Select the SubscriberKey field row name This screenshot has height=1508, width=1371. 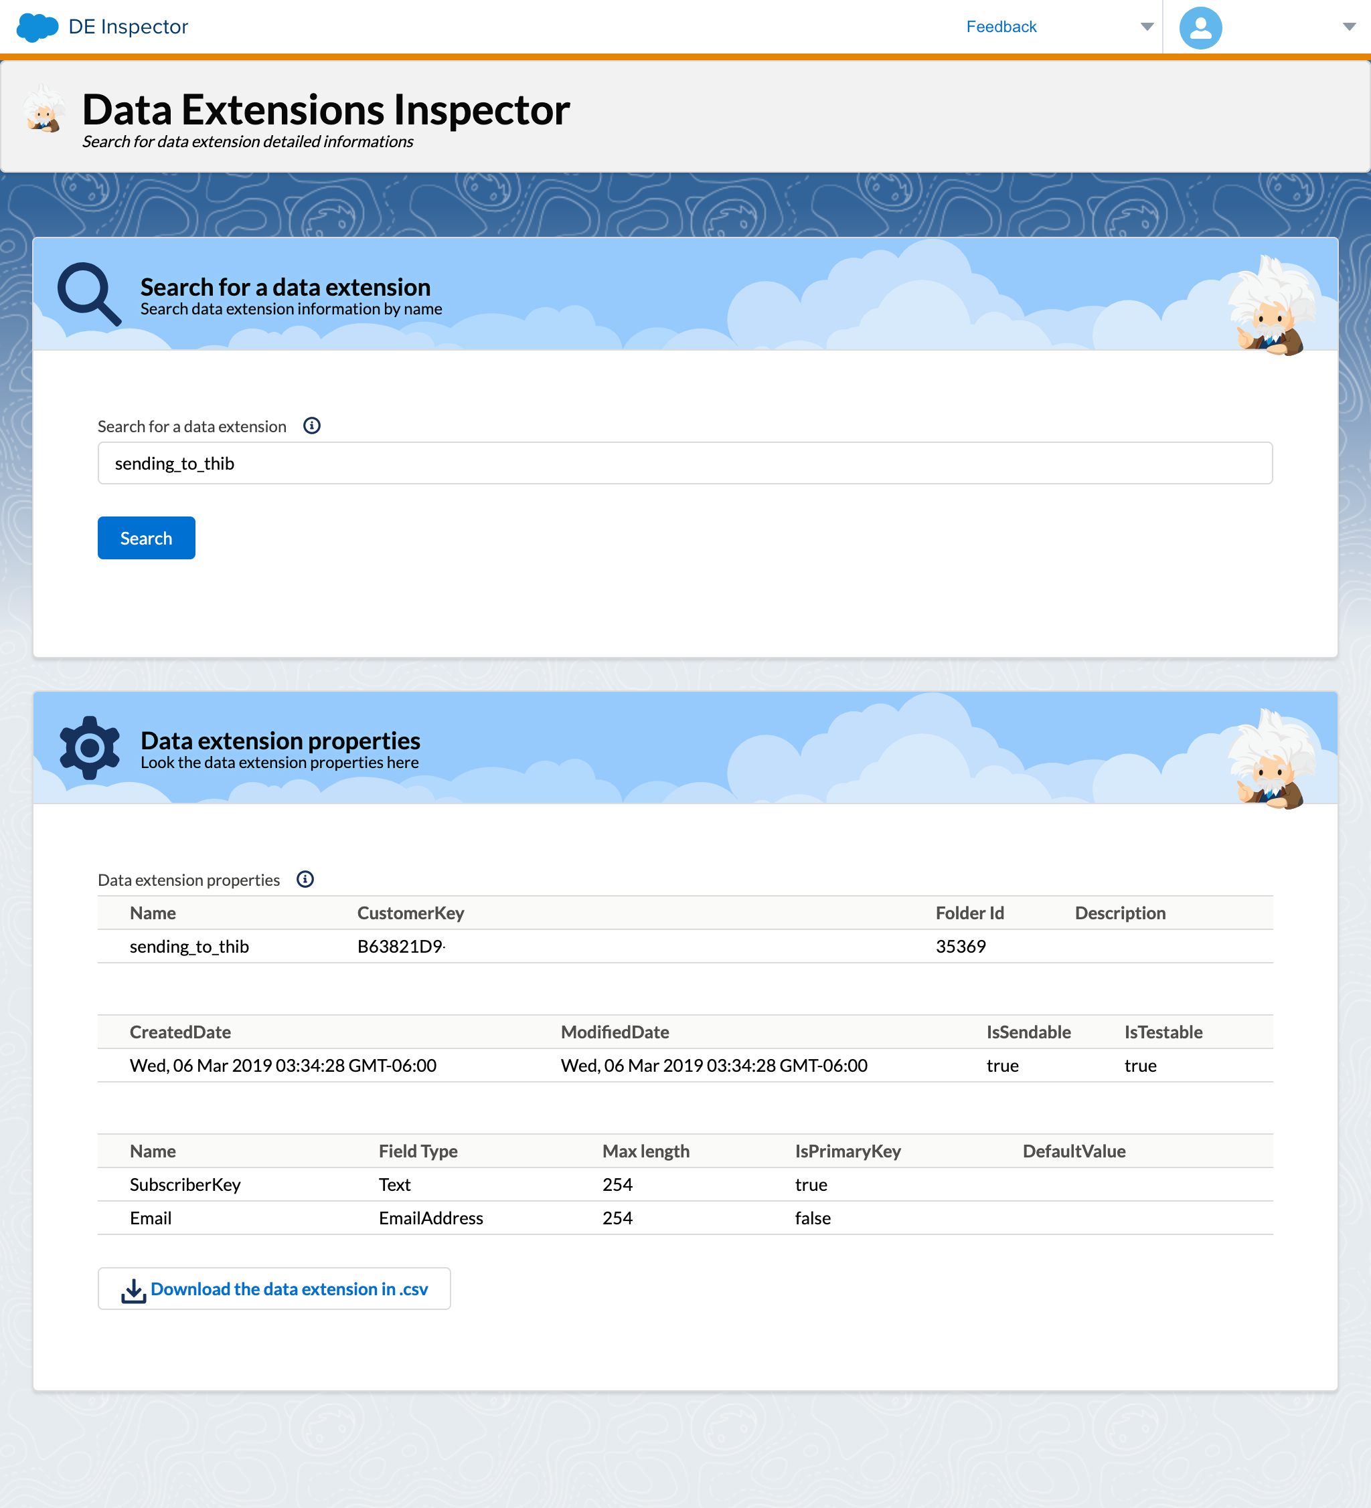tap(185, 1184)
